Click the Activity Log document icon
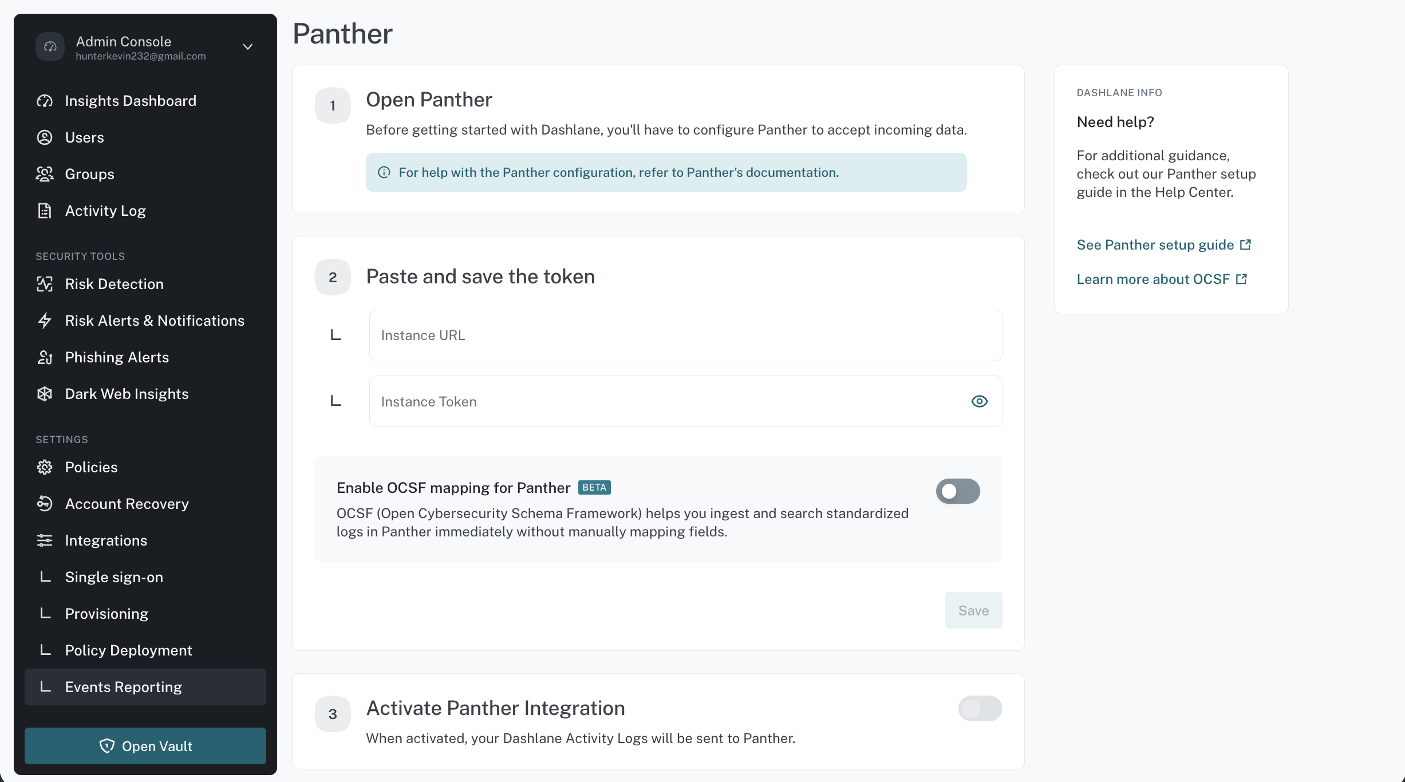Viewport: 1405px width, 782px height. click(x=45, y=211)
